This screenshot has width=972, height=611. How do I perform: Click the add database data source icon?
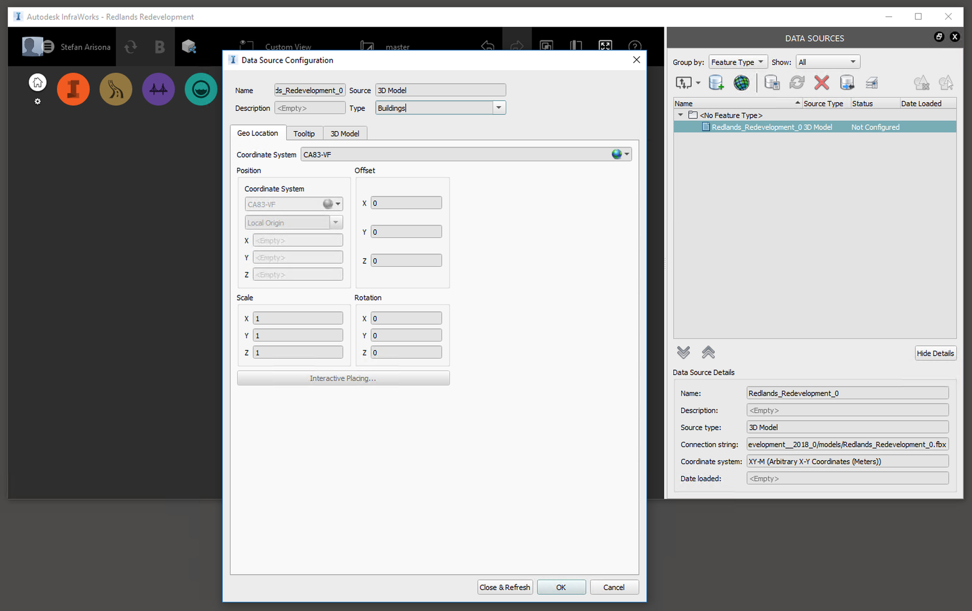pos(716,83)
